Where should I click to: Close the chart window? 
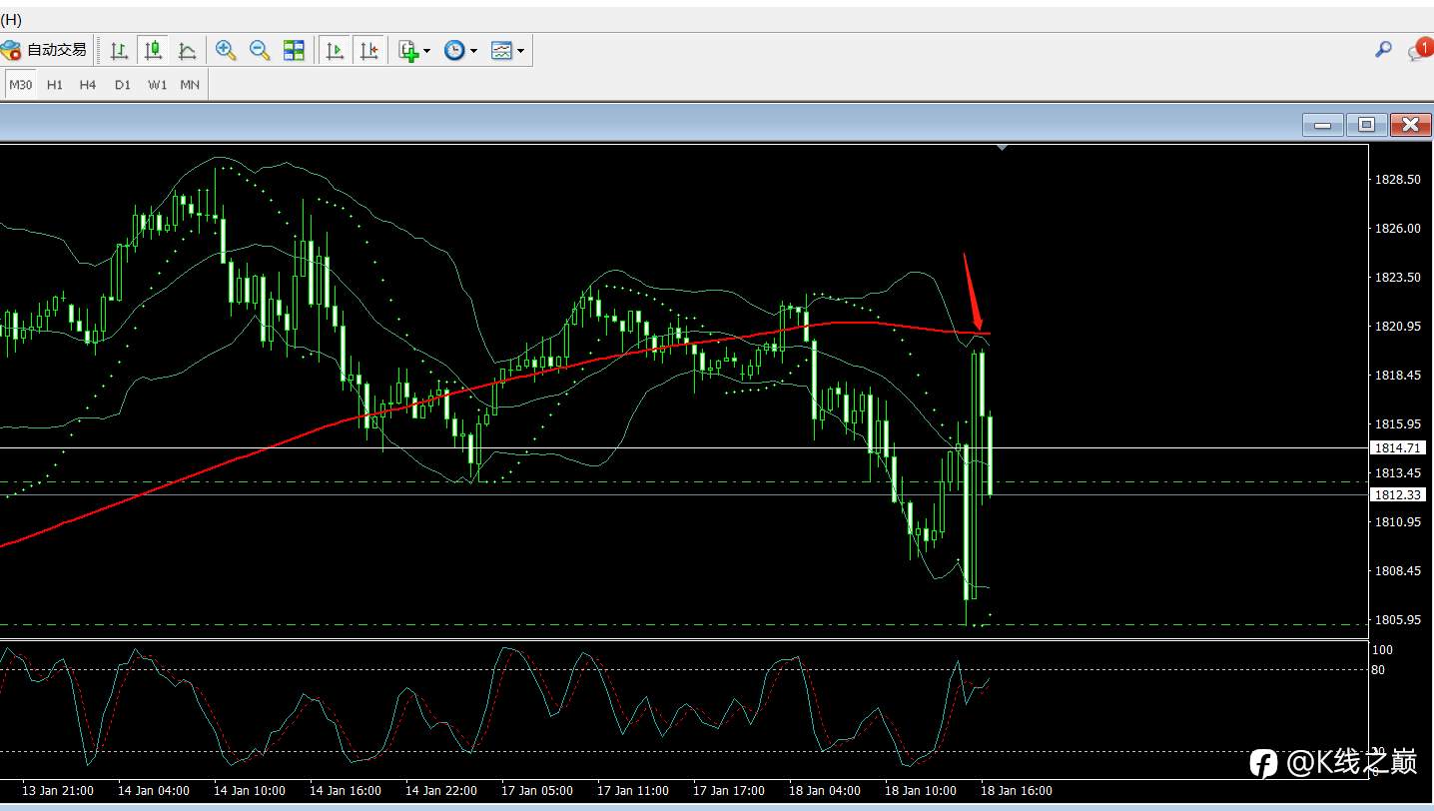[x=1410, y=125]
